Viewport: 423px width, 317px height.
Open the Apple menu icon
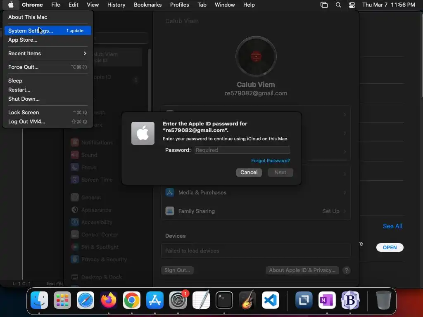(x=11, y=5)
